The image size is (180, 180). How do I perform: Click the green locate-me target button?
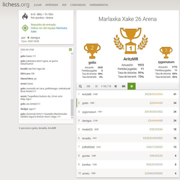131,86
